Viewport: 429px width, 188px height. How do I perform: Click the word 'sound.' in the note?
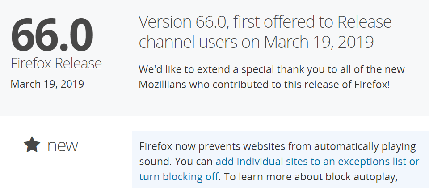click(x=155, y=161)
